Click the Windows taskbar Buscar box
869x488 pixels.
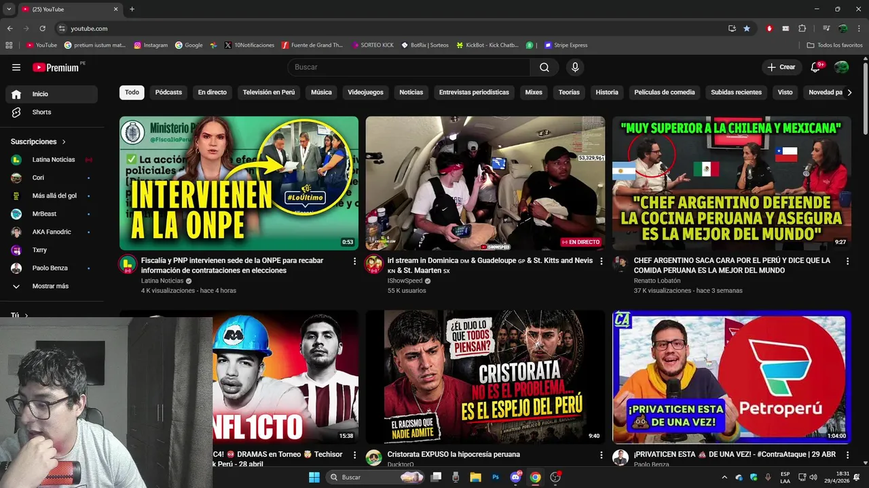(x=375, y=477)
